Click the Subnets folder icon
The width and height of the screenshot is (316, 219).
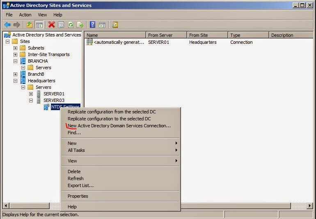[23, 48]
